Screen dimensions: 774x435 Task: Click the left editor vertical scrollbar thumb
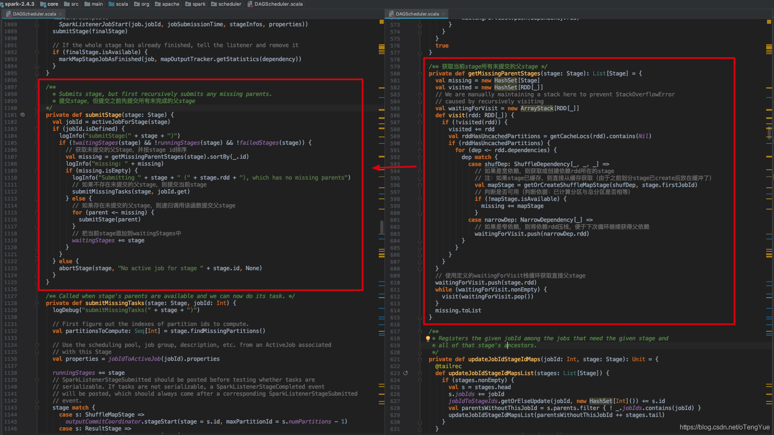pyautogui.click(x=382, y=227)
